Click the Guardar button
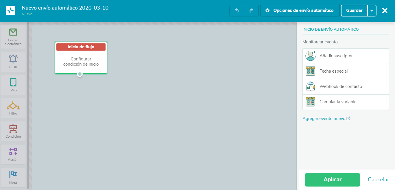The height and width of the screenshot is (190, 395). [x=354, y=10]
